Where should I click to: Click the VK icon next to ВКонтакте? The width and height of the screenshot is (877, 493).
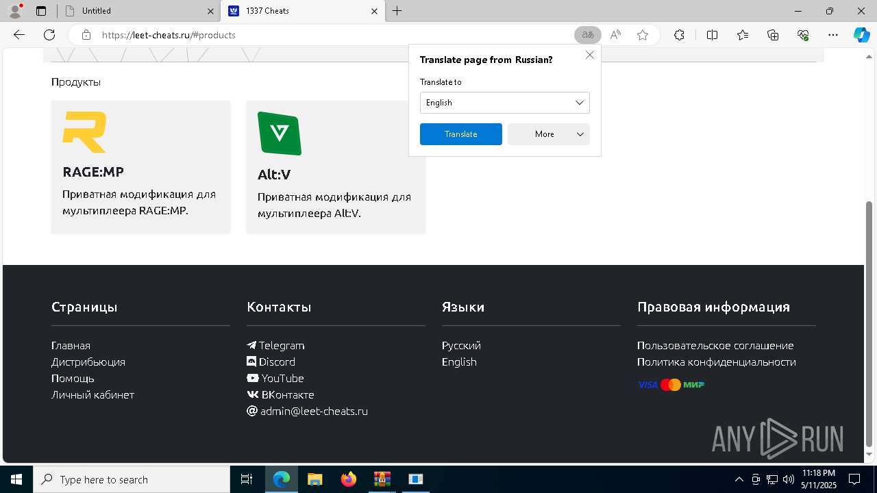tap(252, 394)
